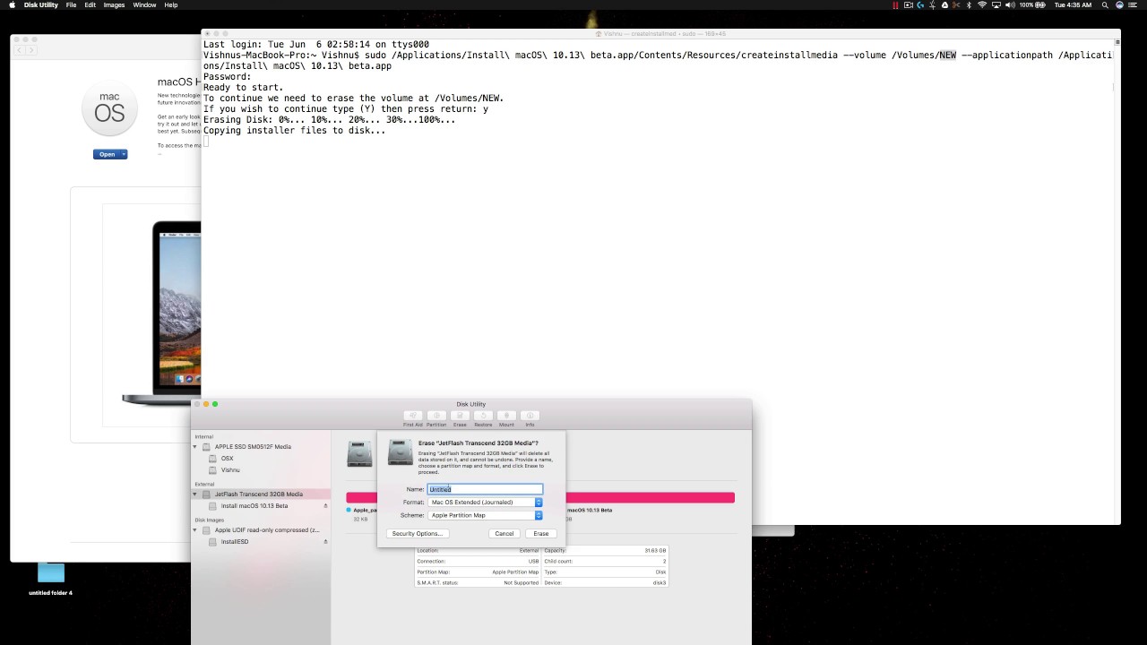Click the battery 100% indicator
The height and width of the screenshot is (645, 1147).
coord(1033,5)
